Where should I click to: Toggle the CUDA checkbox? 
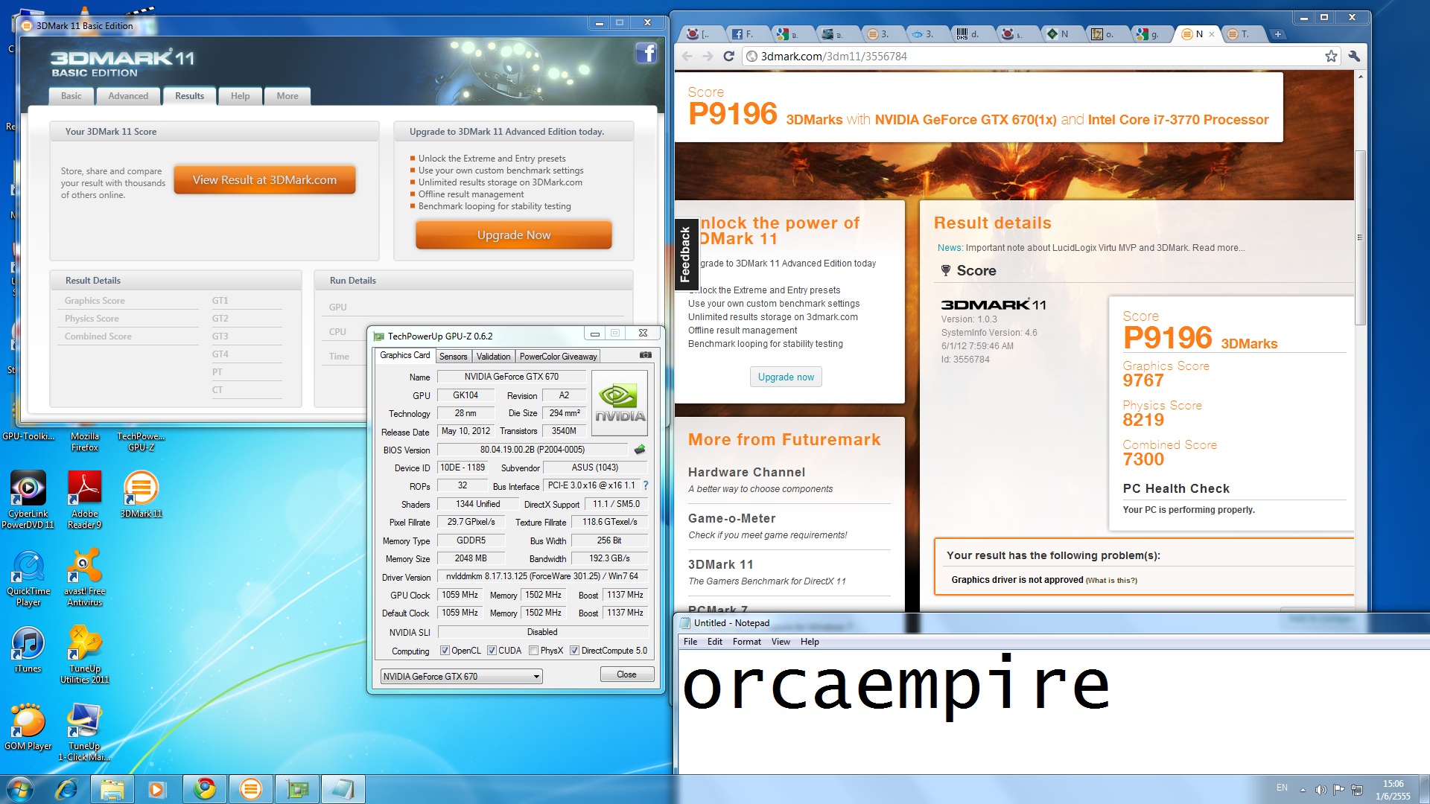click(x=492, y=651)
